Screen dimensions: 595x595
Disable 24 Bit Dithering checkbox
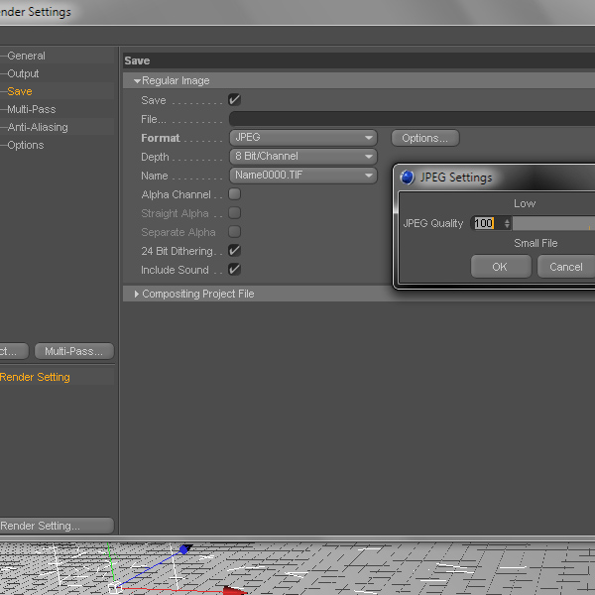coord(234,251)
